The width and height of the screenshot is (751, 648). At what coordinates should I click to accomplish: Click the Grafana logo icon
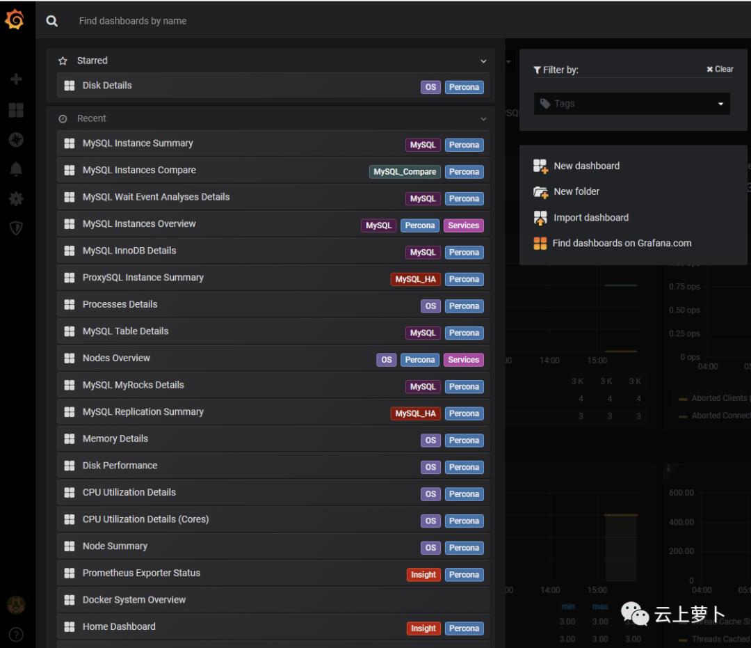15,20
